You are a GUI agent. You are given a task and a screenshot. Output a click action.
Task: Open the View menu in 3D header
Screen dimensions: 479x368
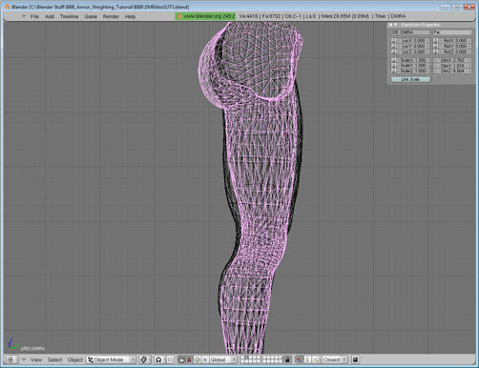pos(36,359)
